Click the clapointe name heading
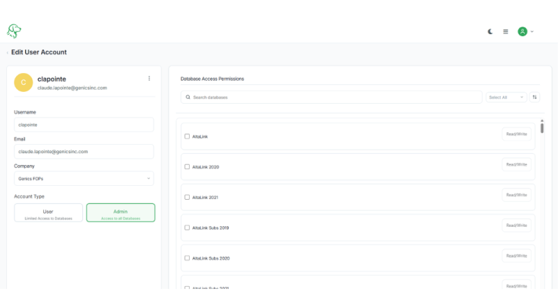The width and height of the screenshot is (558, 307). point(52,79)
